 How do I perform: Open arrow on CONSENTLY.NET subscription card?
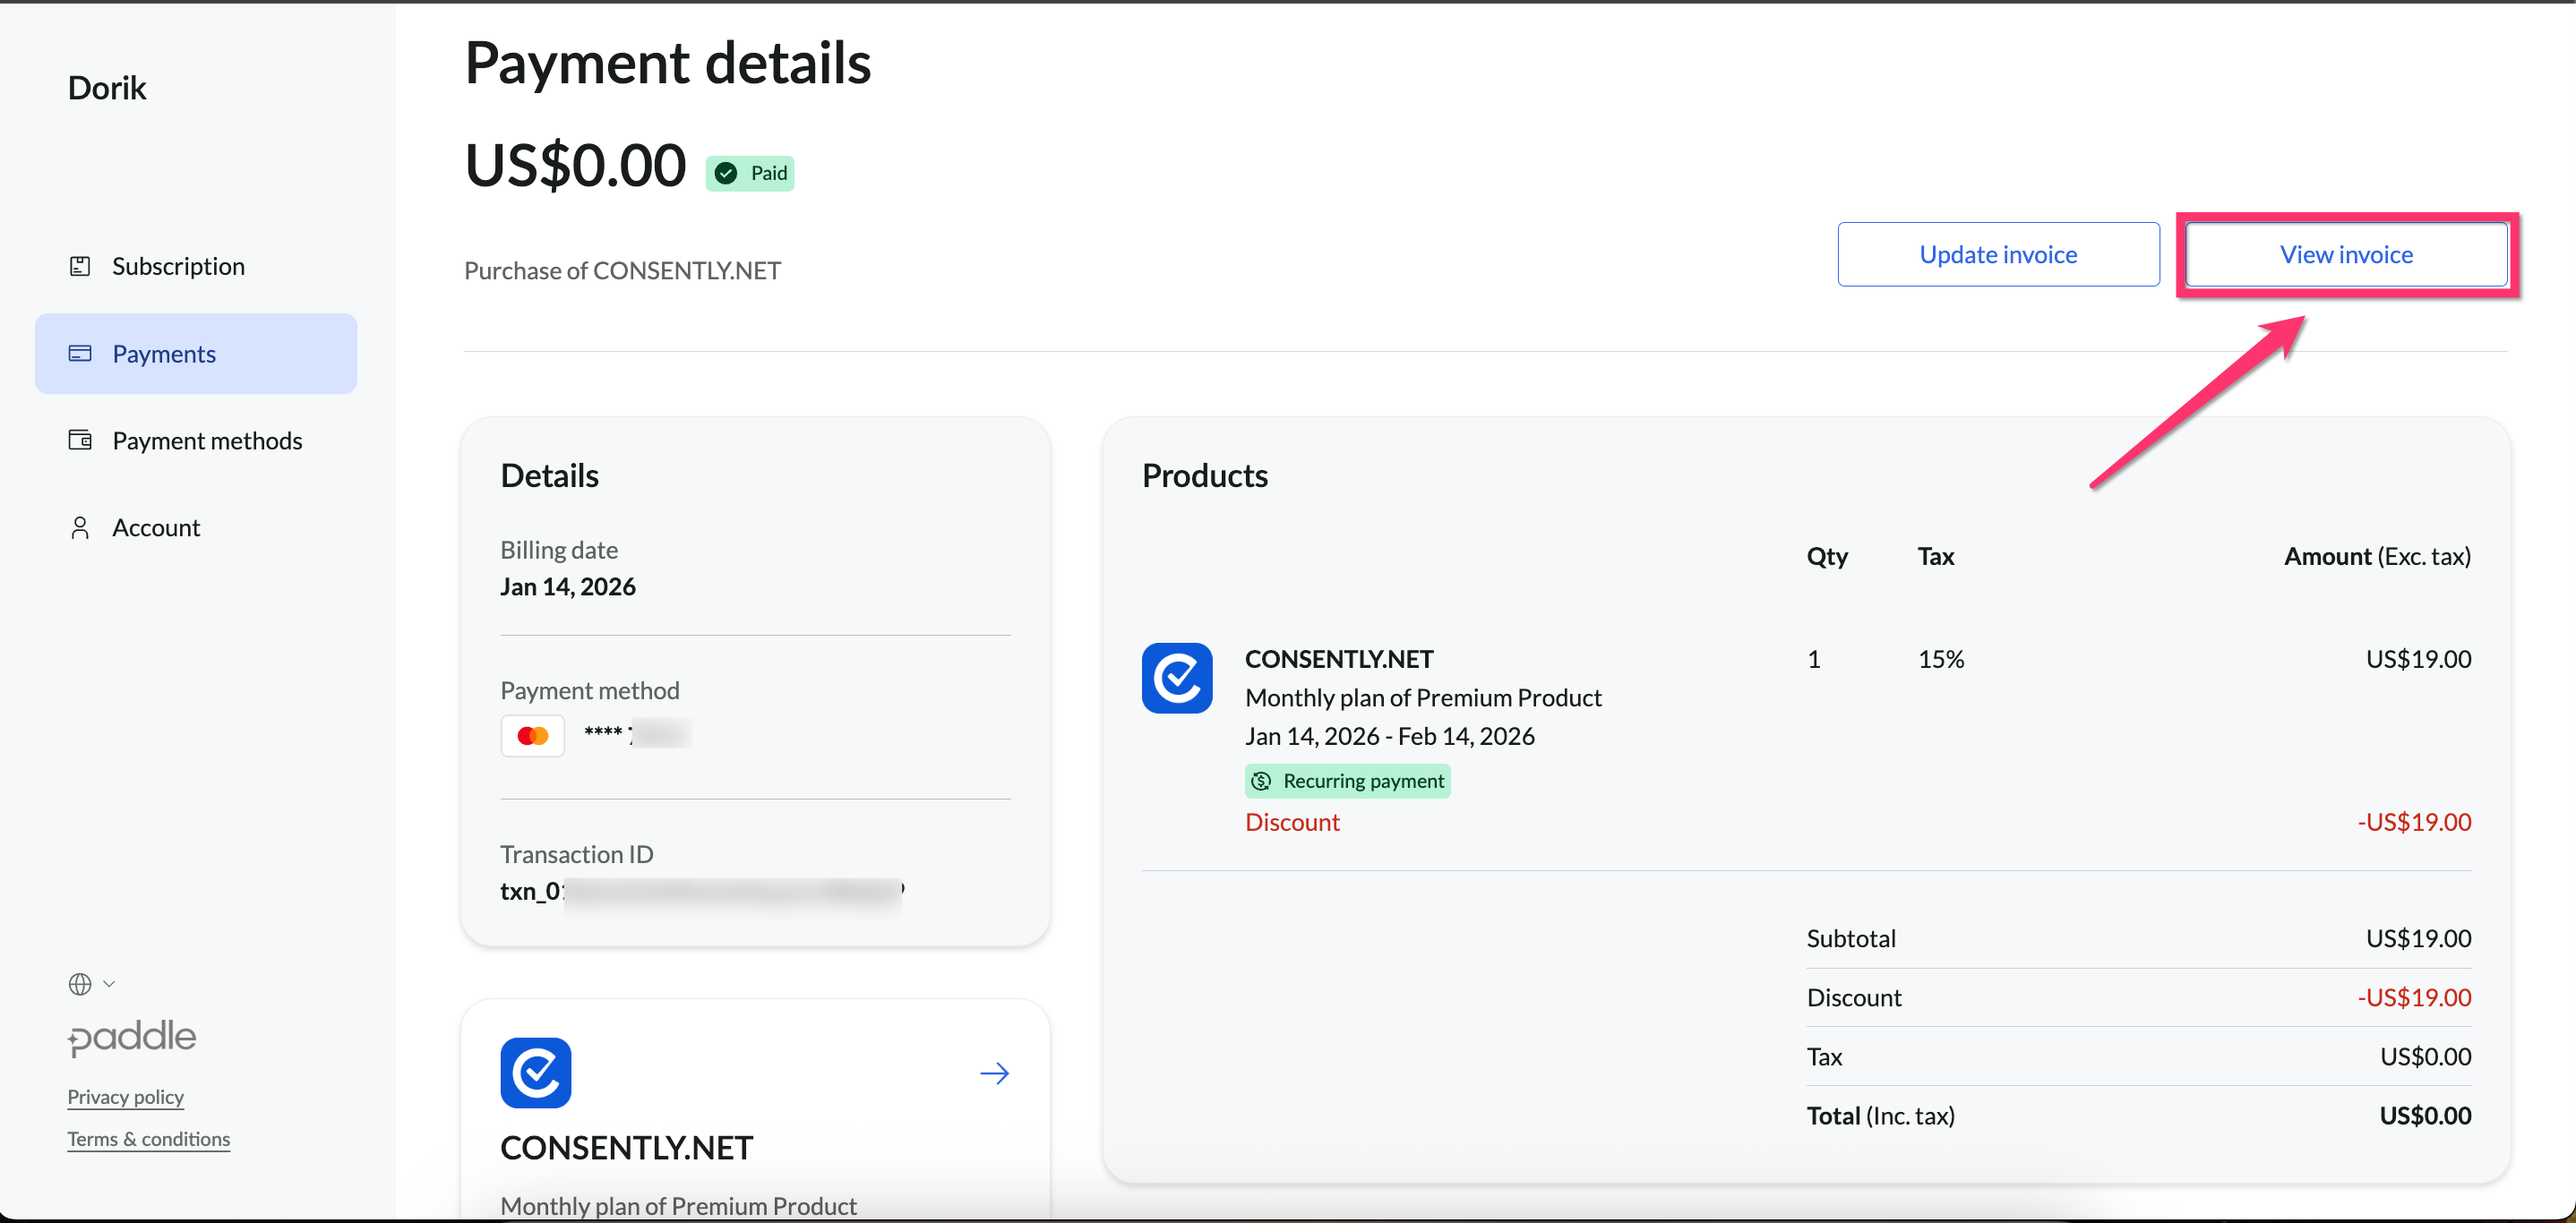tap(994, 1073)
